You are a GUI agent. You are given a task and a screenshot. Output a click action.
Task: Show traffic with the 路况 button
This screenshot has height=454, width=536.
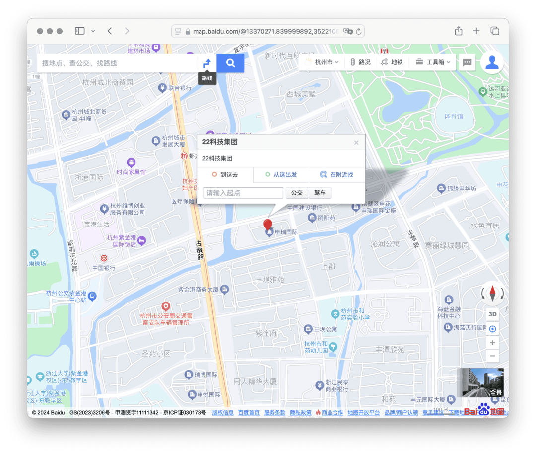360,62
